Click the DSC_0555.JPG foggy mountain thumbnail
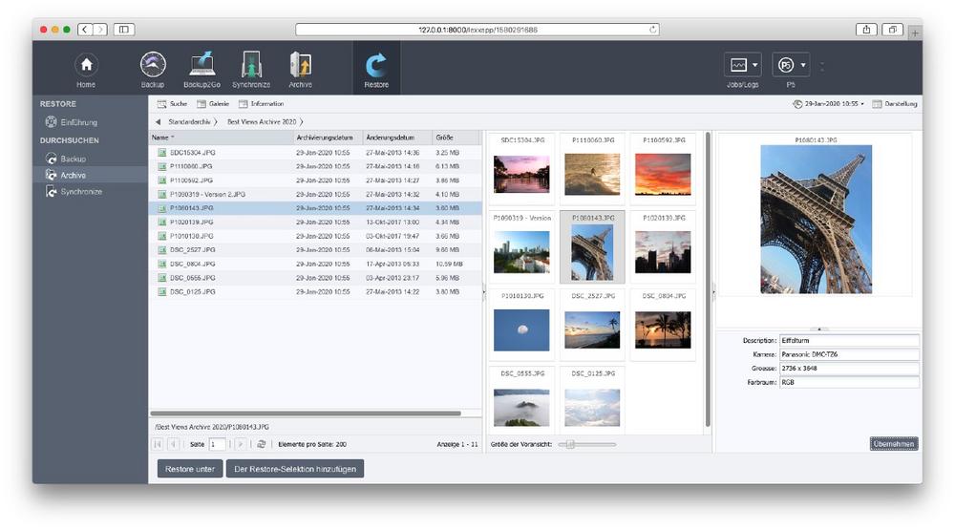 (522, 408)
